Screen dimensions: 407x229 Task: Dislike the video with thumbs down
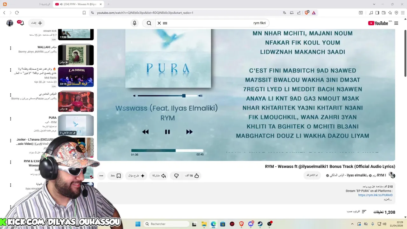point(176,176)
